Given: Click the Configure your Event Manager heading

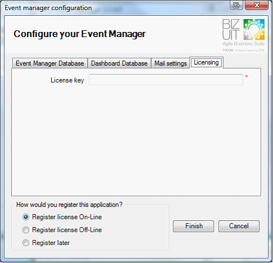Looking at the screenshot, I should [79, 34].
